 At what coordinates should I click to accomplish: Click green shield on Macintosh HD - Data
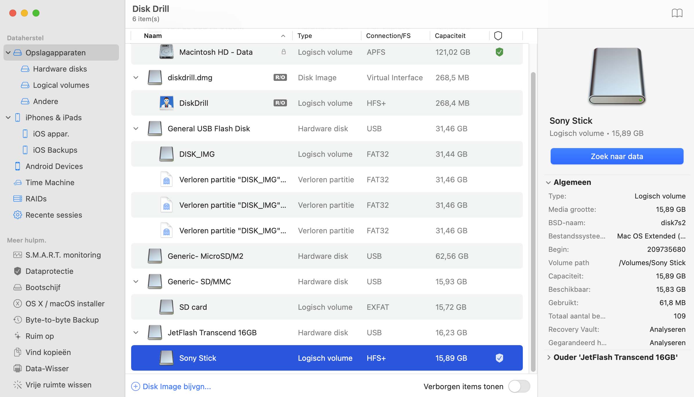[499, 52]
